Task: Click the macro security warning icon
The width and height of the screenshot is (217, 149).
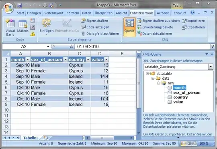Action: (33, 34)
